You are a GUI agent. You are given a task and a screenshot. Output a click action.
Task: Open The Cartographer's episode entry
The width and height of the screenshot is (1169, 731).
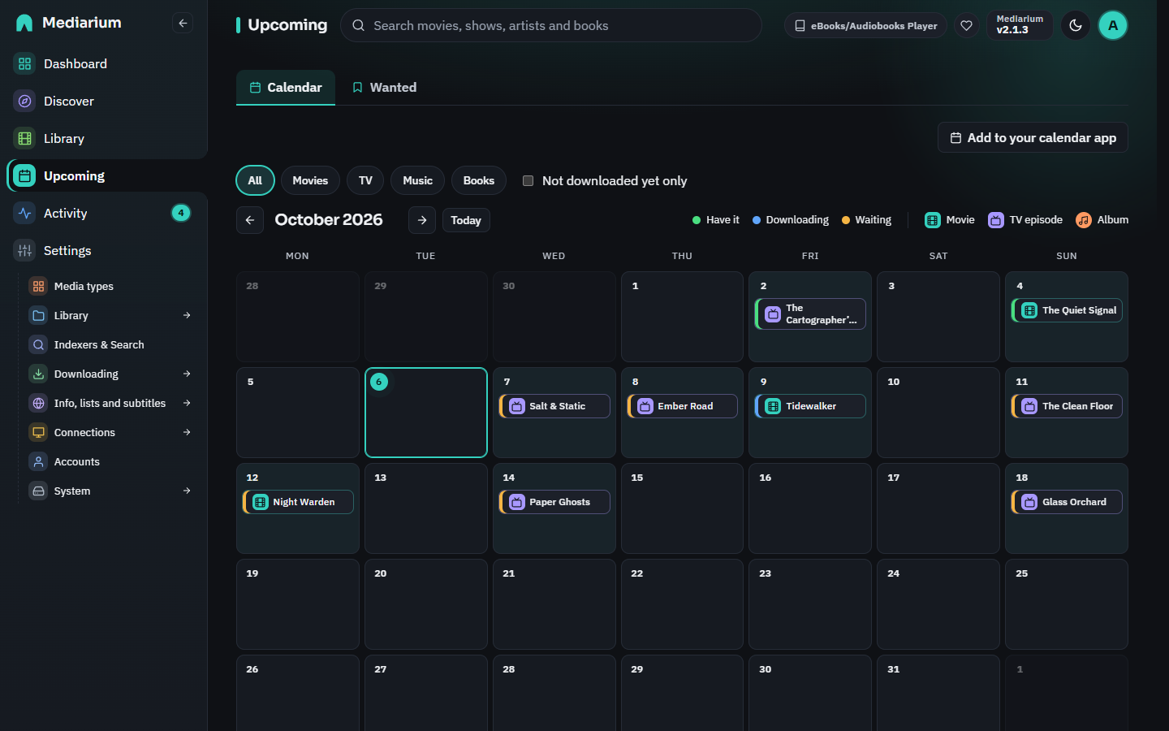pyautogui.click(x=810, y=314)
